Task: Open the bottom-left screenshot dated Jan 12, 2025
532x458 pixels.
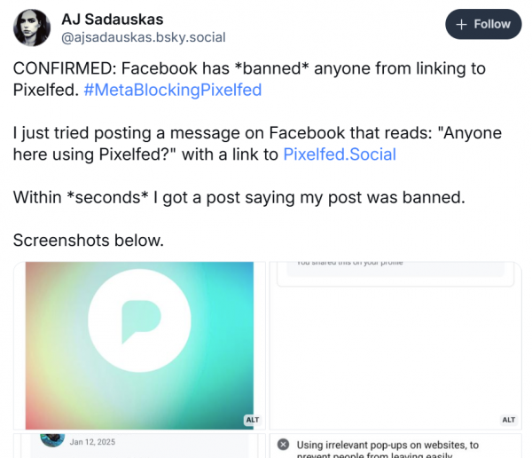Action: [x=139, y=446]
